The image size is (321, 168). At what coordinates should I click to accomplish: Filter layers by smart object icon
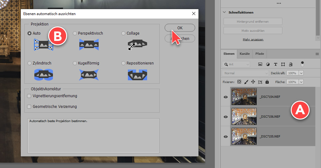point(290,64)
